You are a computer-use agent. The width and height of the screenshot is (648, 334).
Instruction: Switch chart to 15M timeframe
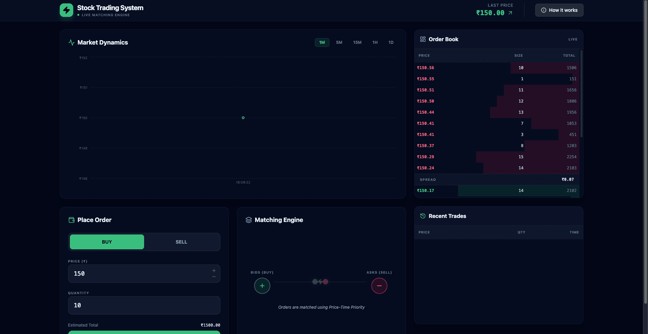pos(357,43)
